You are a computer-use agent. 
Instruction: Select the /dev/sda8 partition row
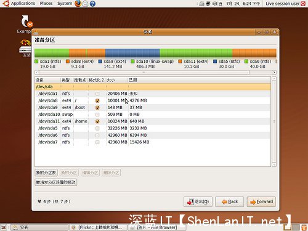point(153,100)
